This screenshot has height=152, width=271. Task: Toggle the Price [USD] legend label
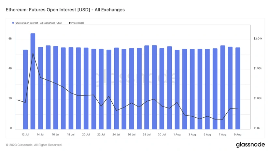click(78, 23)
